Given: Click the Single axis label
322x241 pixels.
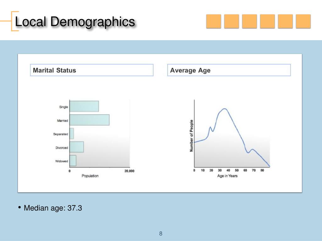Looking at the screenshot, I should pyautogui.click(x=64, y=107).
